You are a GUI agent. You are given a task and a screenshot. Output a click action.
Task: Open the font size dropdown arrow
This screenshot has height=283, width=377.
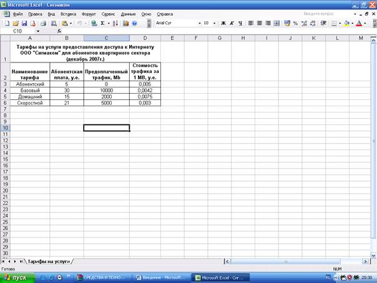click(x=214, y=23)
